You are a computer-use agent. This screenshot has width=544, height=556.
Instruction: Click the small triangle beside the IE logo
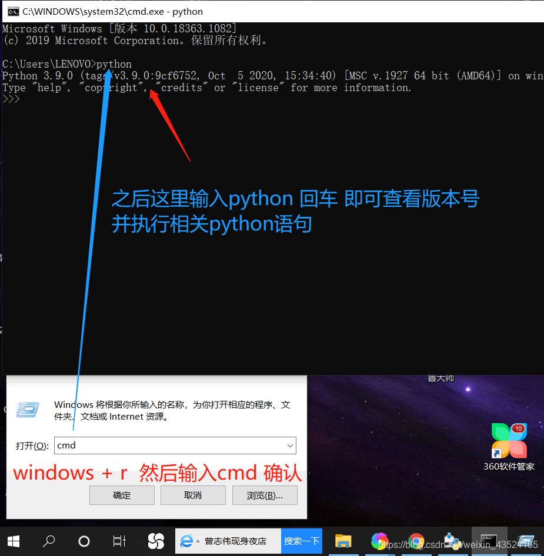click(198, 541)
